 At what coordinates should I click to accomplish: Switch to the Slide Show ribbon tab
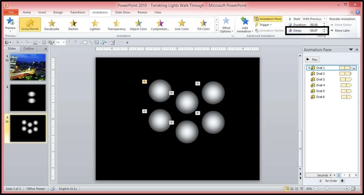123,12
